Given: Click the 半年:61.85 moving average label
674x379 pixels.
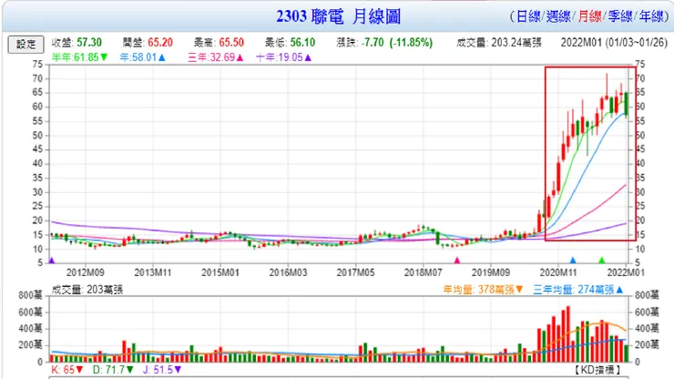Looking at the screenshot, I should (79, 57).
